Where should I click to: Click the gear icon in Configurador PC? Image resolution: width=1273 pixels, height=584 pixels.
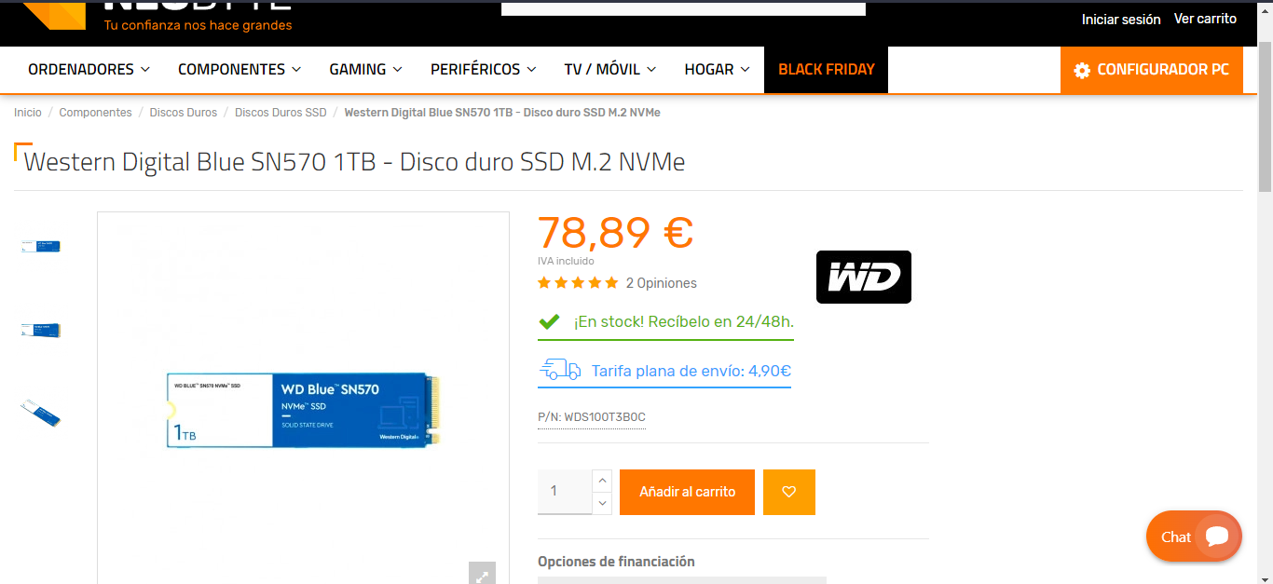click(x=1082, y=71)
